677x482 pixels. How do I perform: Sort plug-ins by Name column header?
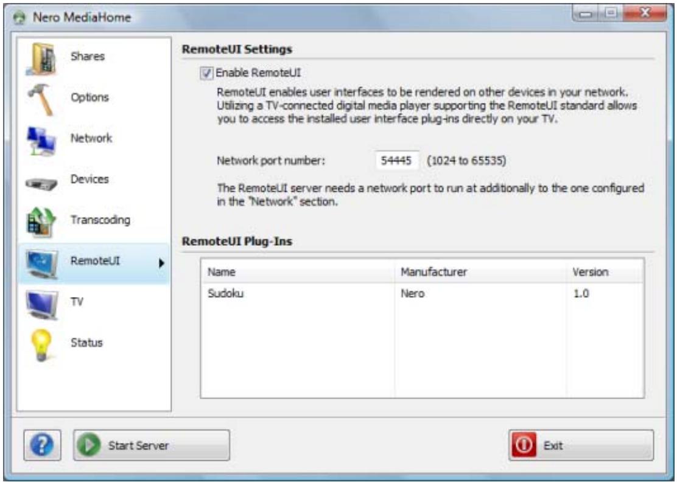tap(298, 271)
